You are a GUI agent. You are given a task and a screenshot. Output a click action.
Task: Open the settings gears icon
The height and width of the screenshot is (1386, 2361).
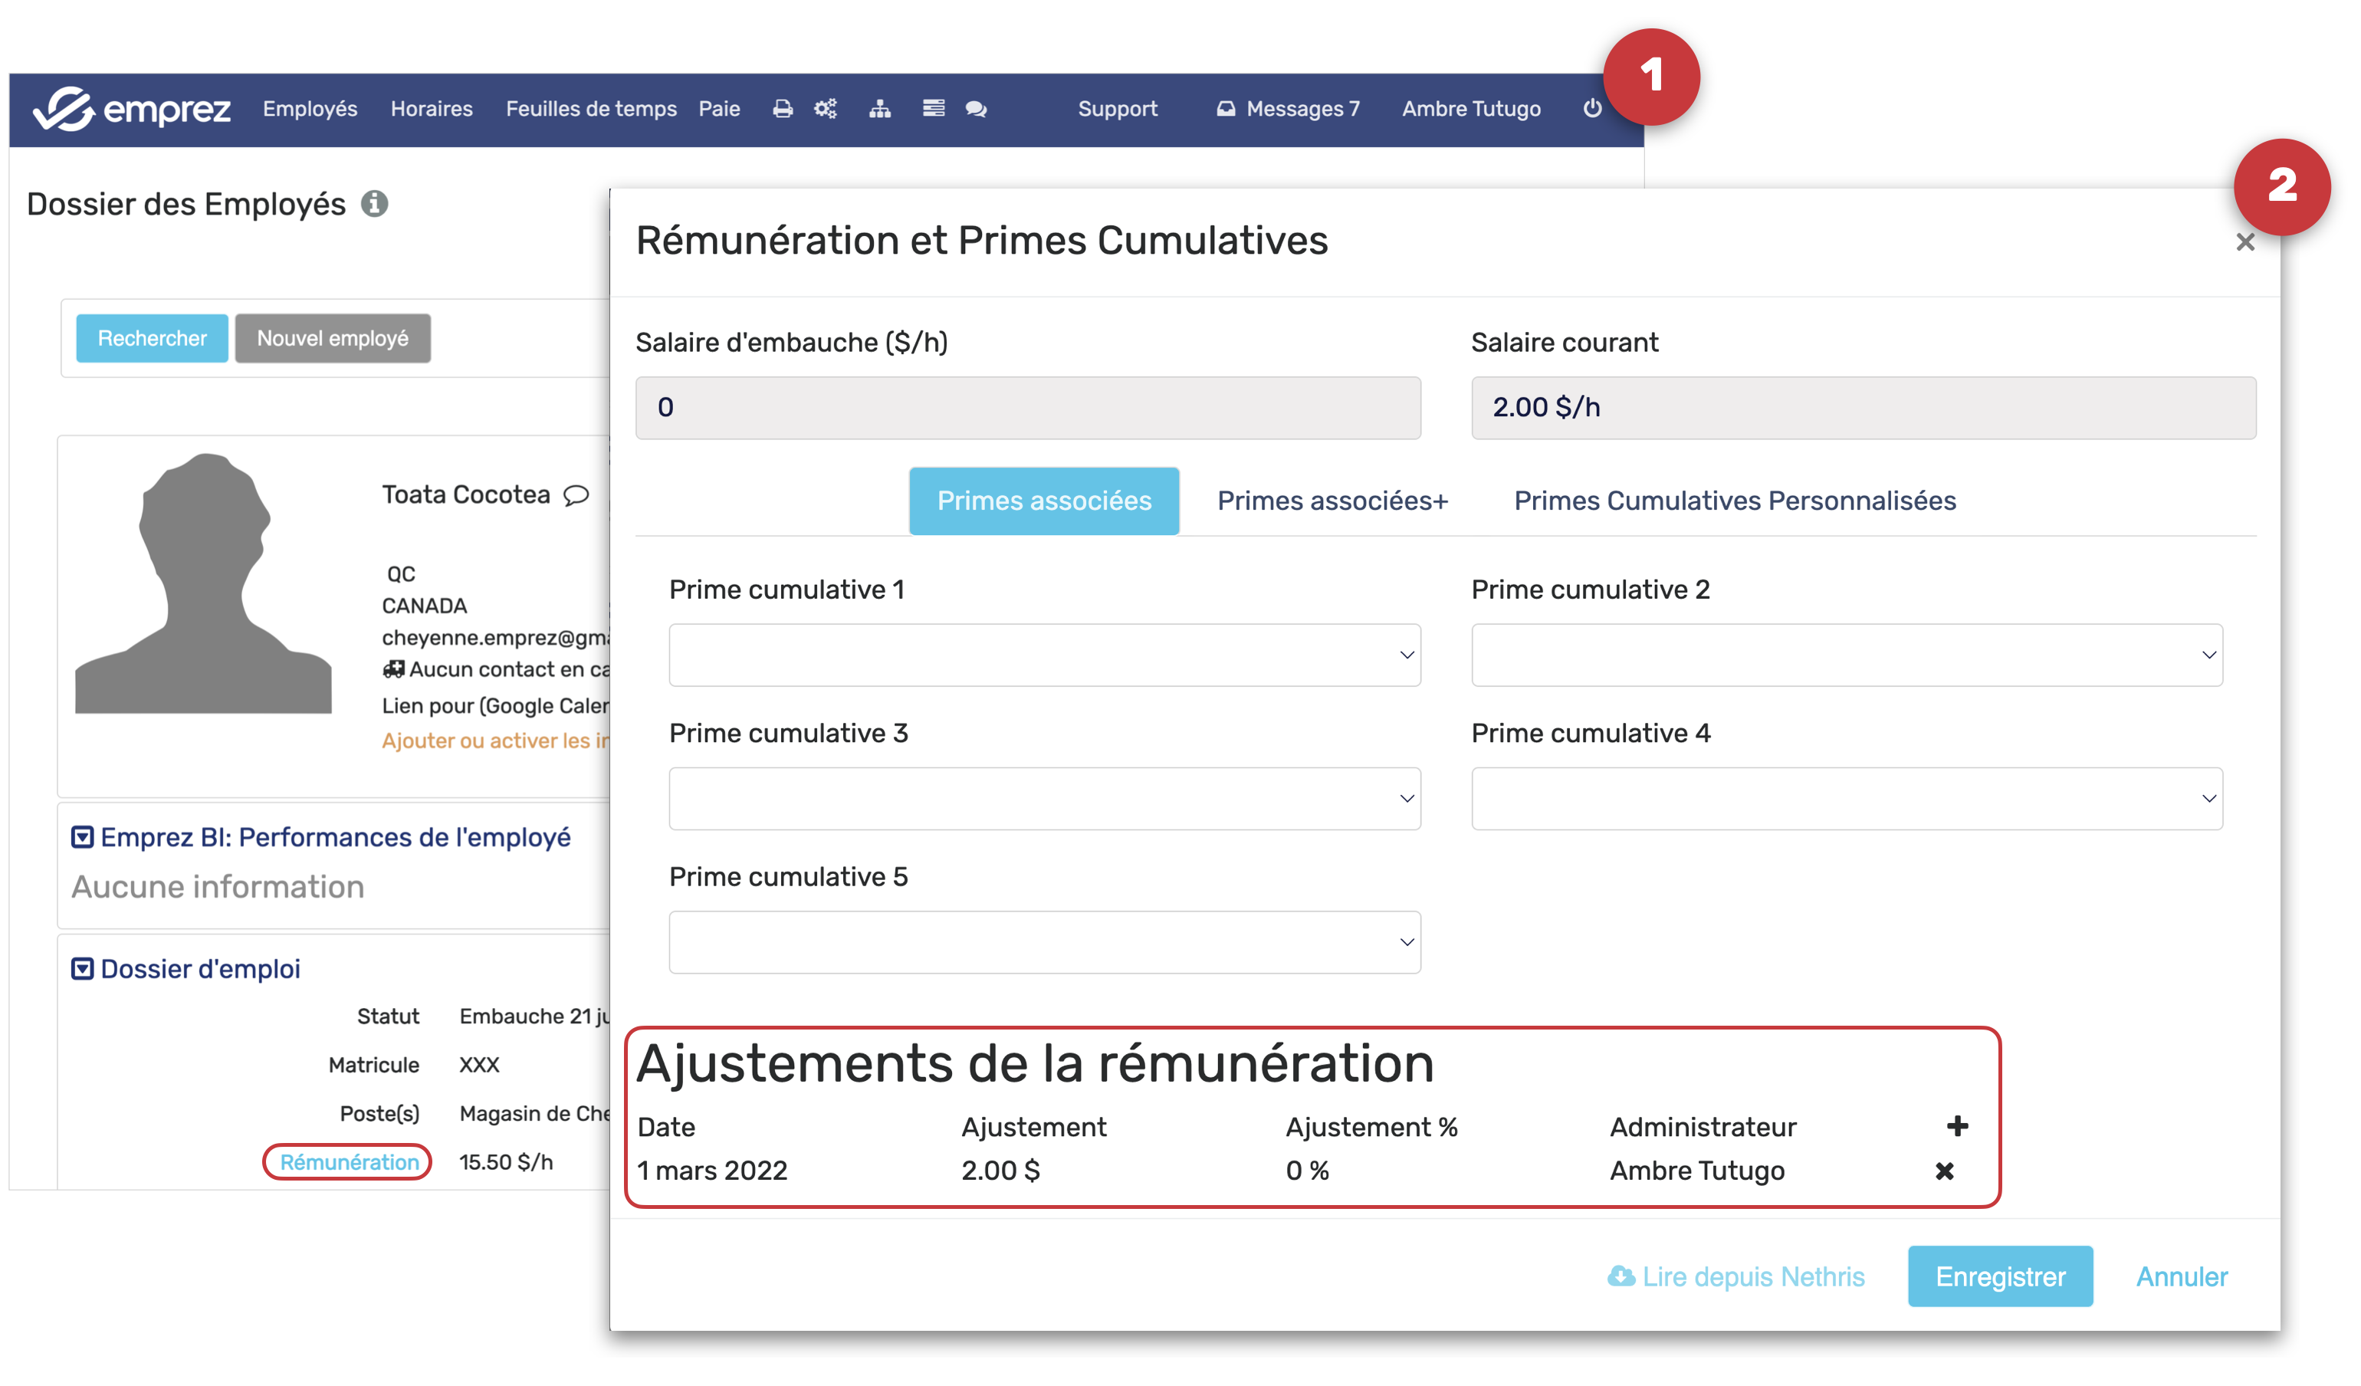pyautogui.click(x=826, y=109)
